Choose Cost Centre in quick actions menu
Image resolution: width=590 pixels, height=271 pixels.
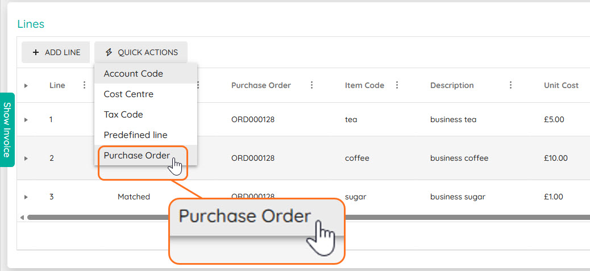click(x=146, y=94)
